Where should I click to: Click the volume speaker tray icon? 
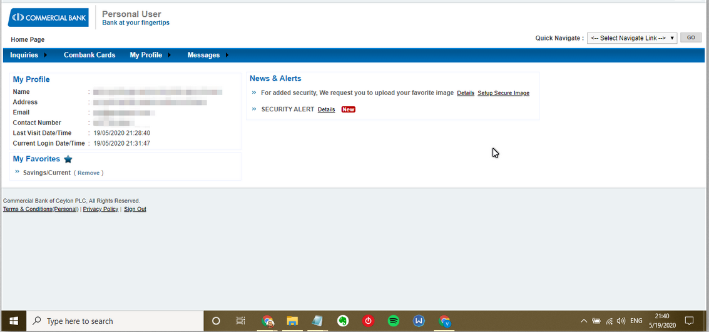621,321
